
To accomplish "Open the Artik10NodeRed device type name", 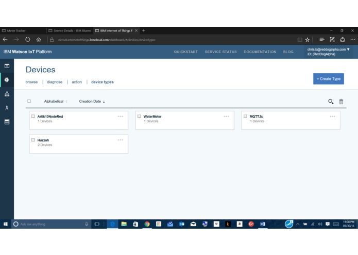I will pyautogui.click(x=50, y=117).
